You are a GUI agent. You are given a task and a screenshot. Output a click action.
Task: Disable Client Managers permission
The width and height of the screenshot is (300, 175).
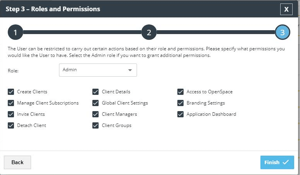coord(95,114)
